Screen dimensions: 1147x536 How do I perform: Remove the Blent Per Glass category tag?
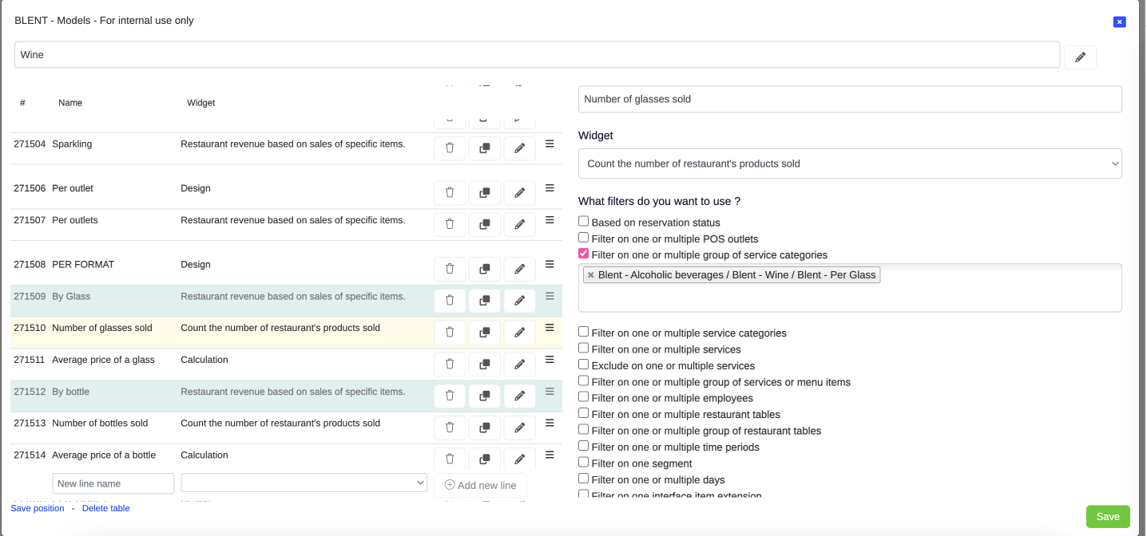click(591, 275)
